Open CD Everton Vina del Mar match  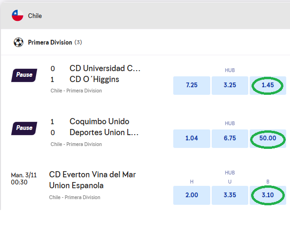point(92,174)
